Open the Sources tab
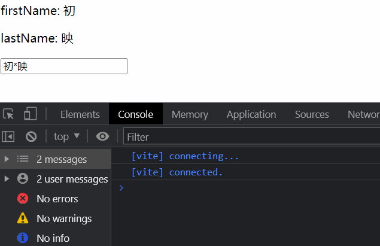The height and width of the screenshot is (246, 380). (312, 114)
